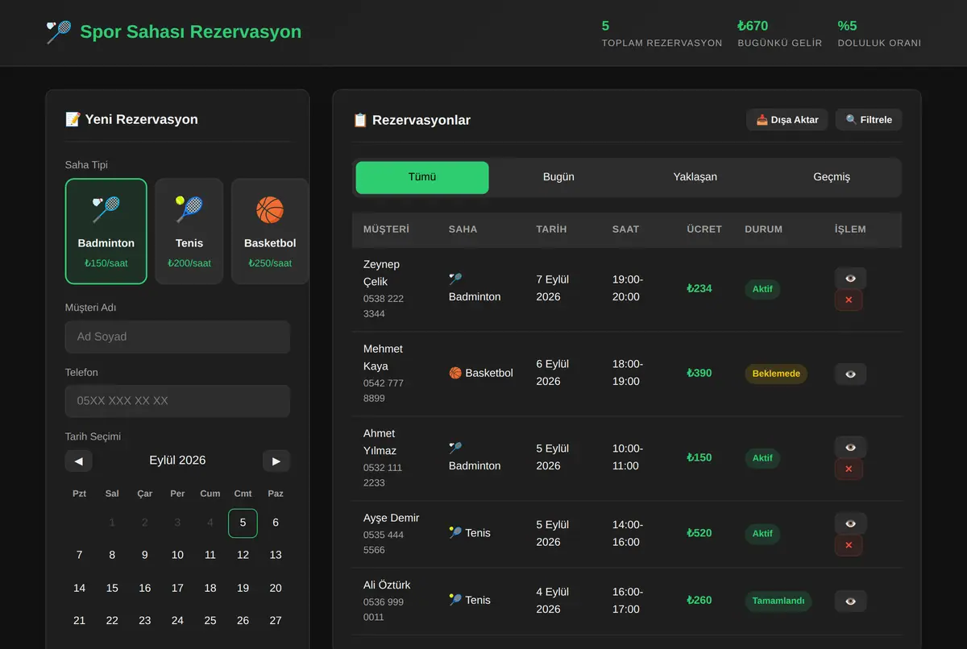The width and height of the screenshot is (967, 649).
Task: Select day 5 in September calendar
Action: coord(243,523)
